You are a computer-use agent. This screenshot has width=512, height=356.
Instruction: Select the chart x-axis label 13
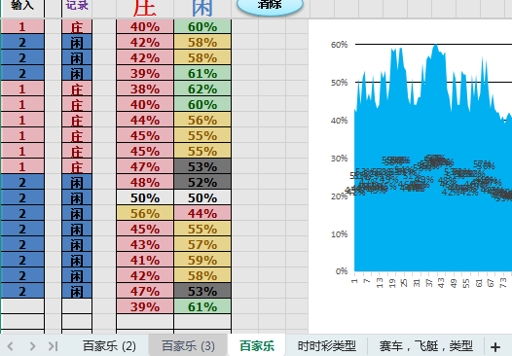coord(380,283)
